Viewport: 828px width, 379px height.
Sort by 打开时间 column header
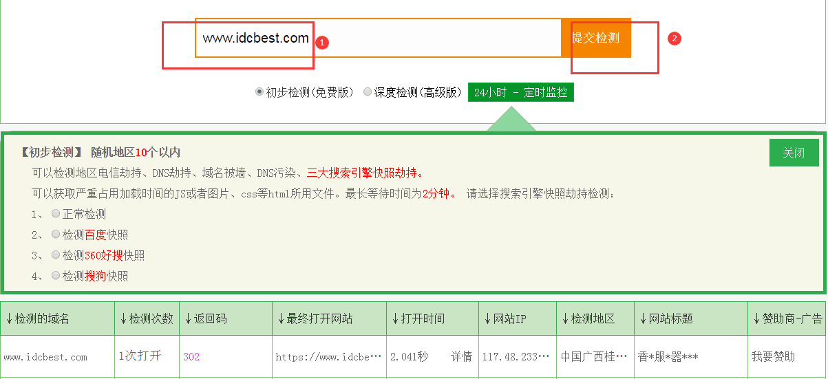pos(418,318)
